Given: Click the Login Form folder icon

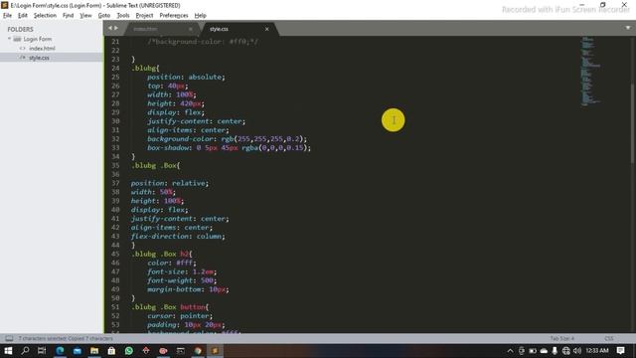Looking at the screenshot, I should 17,39.
